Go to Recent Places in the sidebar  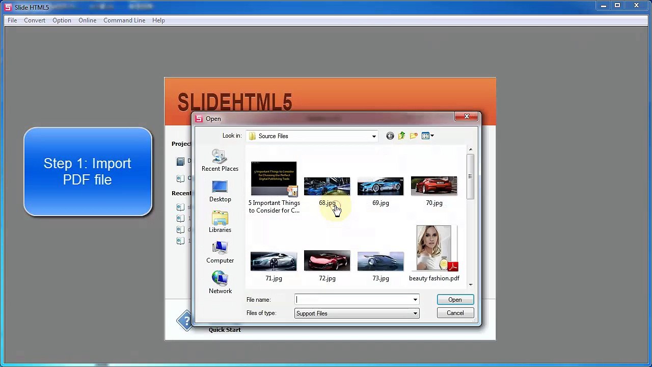[220, 161]
